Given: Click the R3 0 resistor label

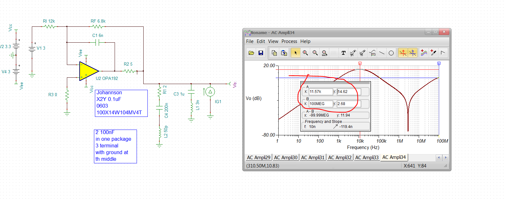Looking at the screenshot, I should (53, 95).
